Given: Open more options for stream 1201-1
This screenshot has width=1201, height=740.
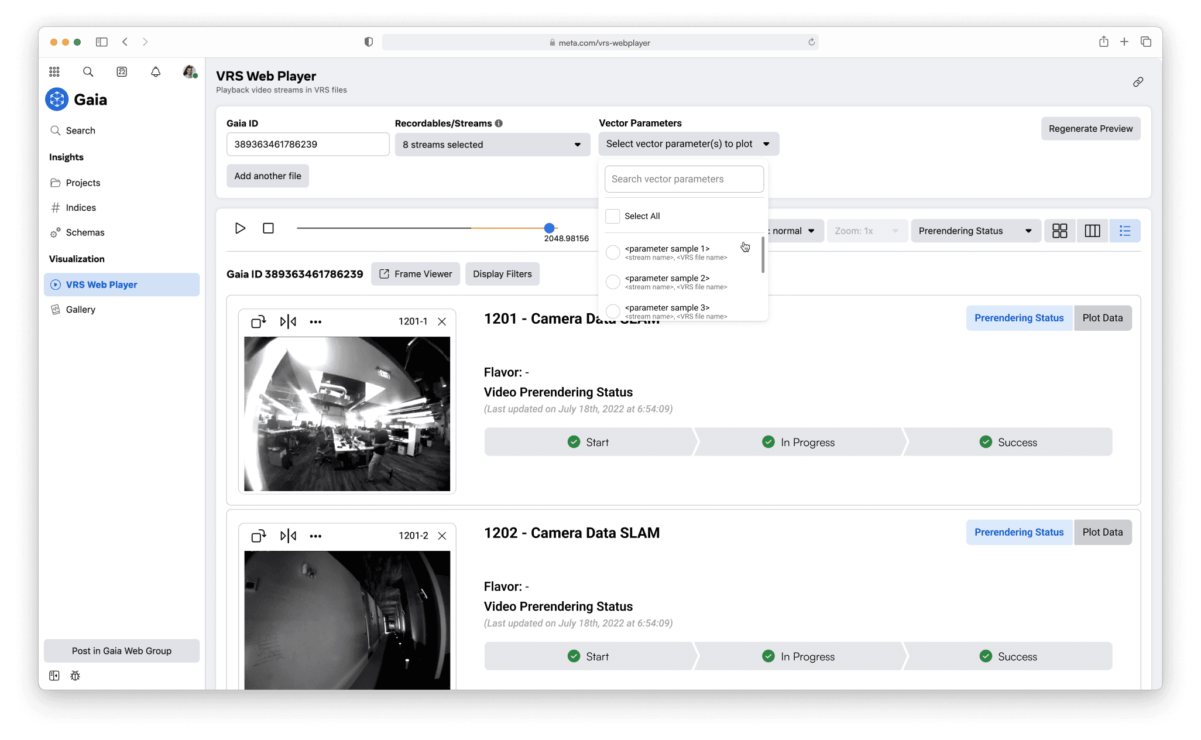Looking at the screenshot, I should [x=315, y=322].
